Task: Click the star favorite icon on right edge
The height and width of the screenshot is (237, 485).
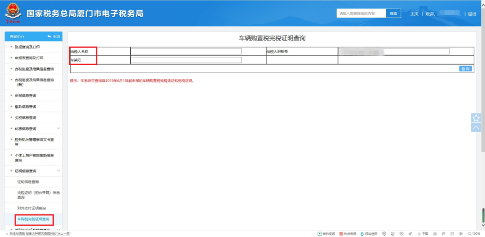Action: tap(476, 118)
